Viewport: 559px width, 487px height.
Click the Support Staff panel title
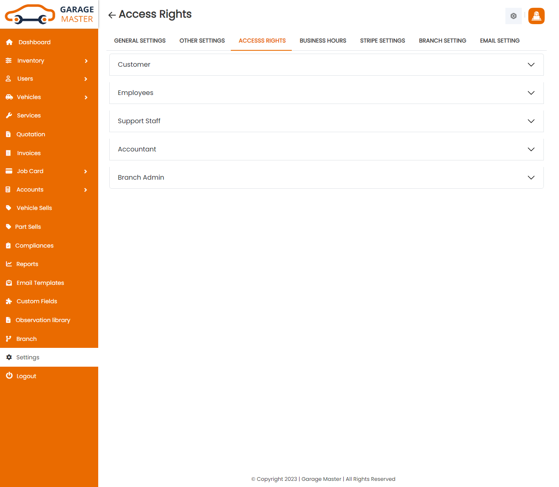click(139, 121)
